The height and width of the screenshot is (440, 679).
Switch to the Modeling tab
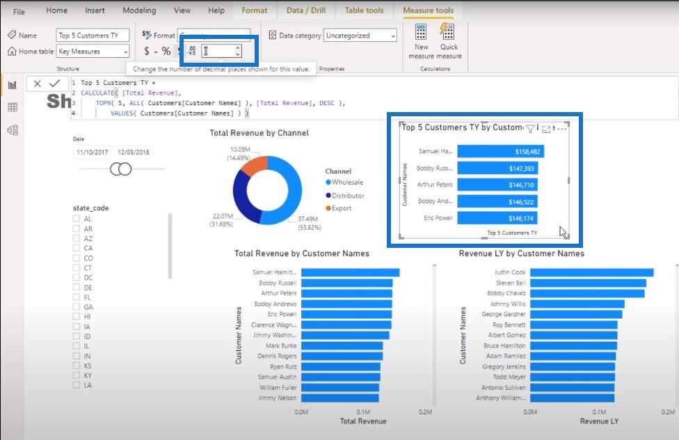tap(139, 10)
